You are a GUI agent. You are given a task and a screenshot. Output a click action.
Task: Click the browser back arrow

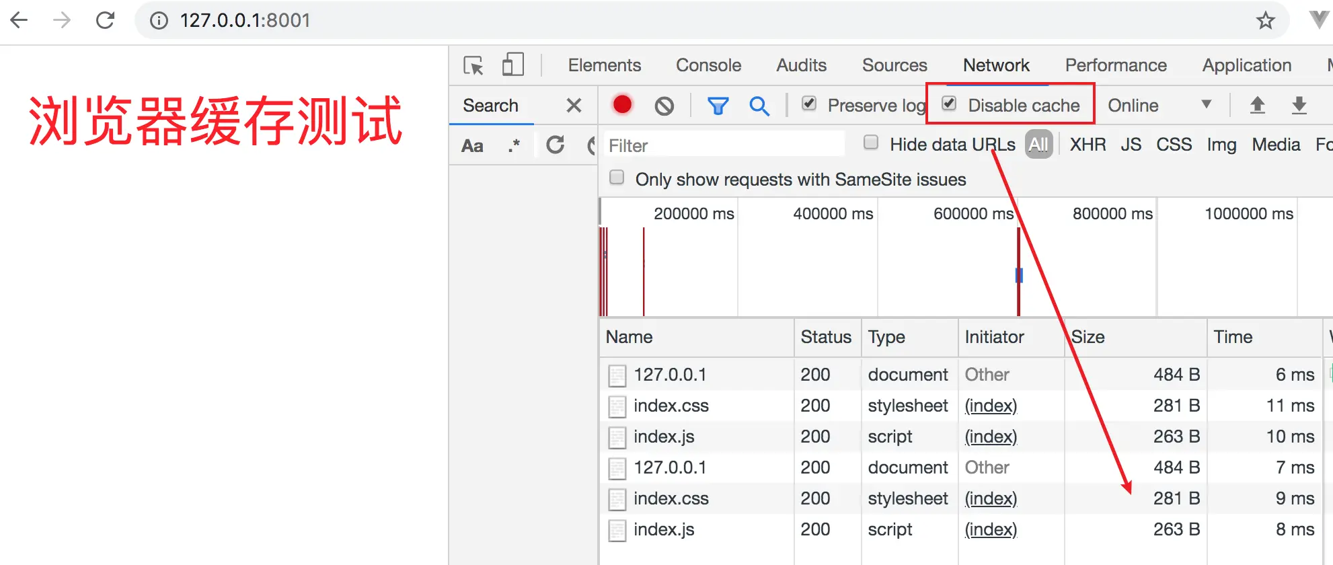pyautogui.click(x=20, y=20)
